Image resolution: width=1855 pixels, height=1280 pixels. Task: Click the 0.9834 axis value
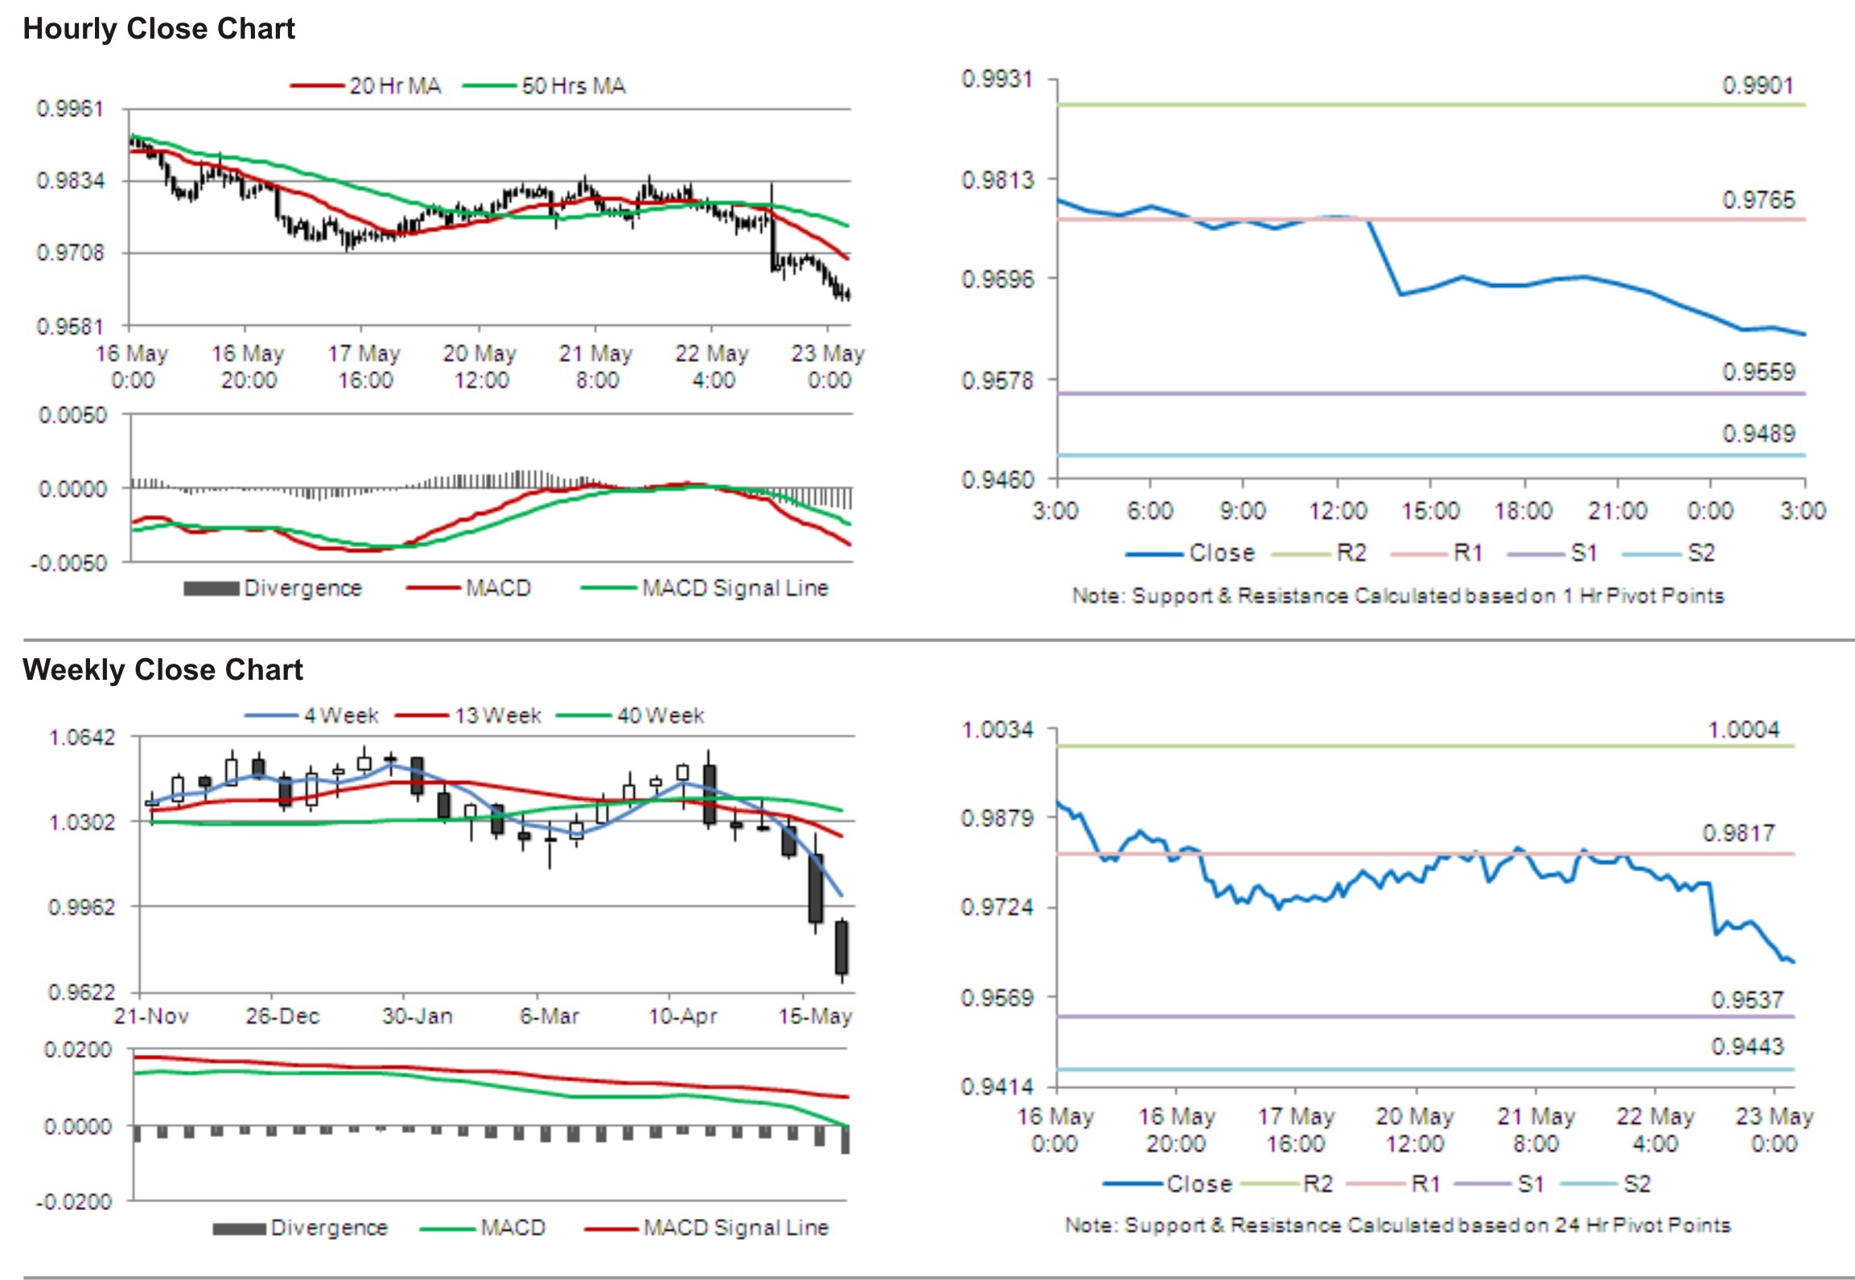[71, 180]
